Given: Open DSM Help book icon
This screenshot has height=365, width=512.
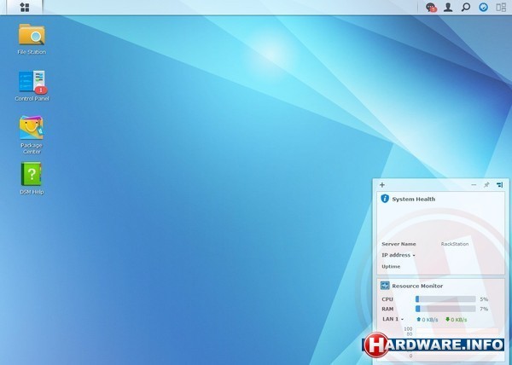Looking at the screenshot, I should [x=32, y=178].
